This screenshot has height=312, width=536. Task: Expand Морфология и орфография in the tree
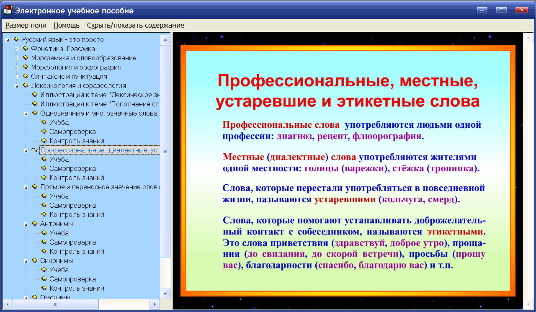(x=17, y=67)
